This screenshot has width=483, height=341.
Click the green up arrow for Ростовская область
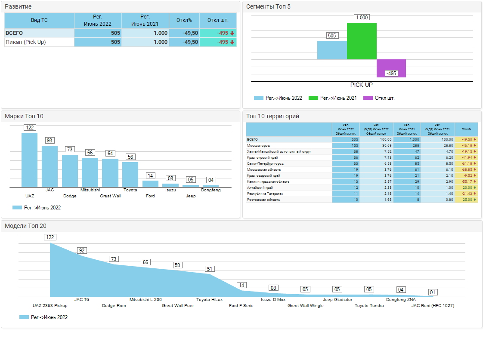pos(475,200)
